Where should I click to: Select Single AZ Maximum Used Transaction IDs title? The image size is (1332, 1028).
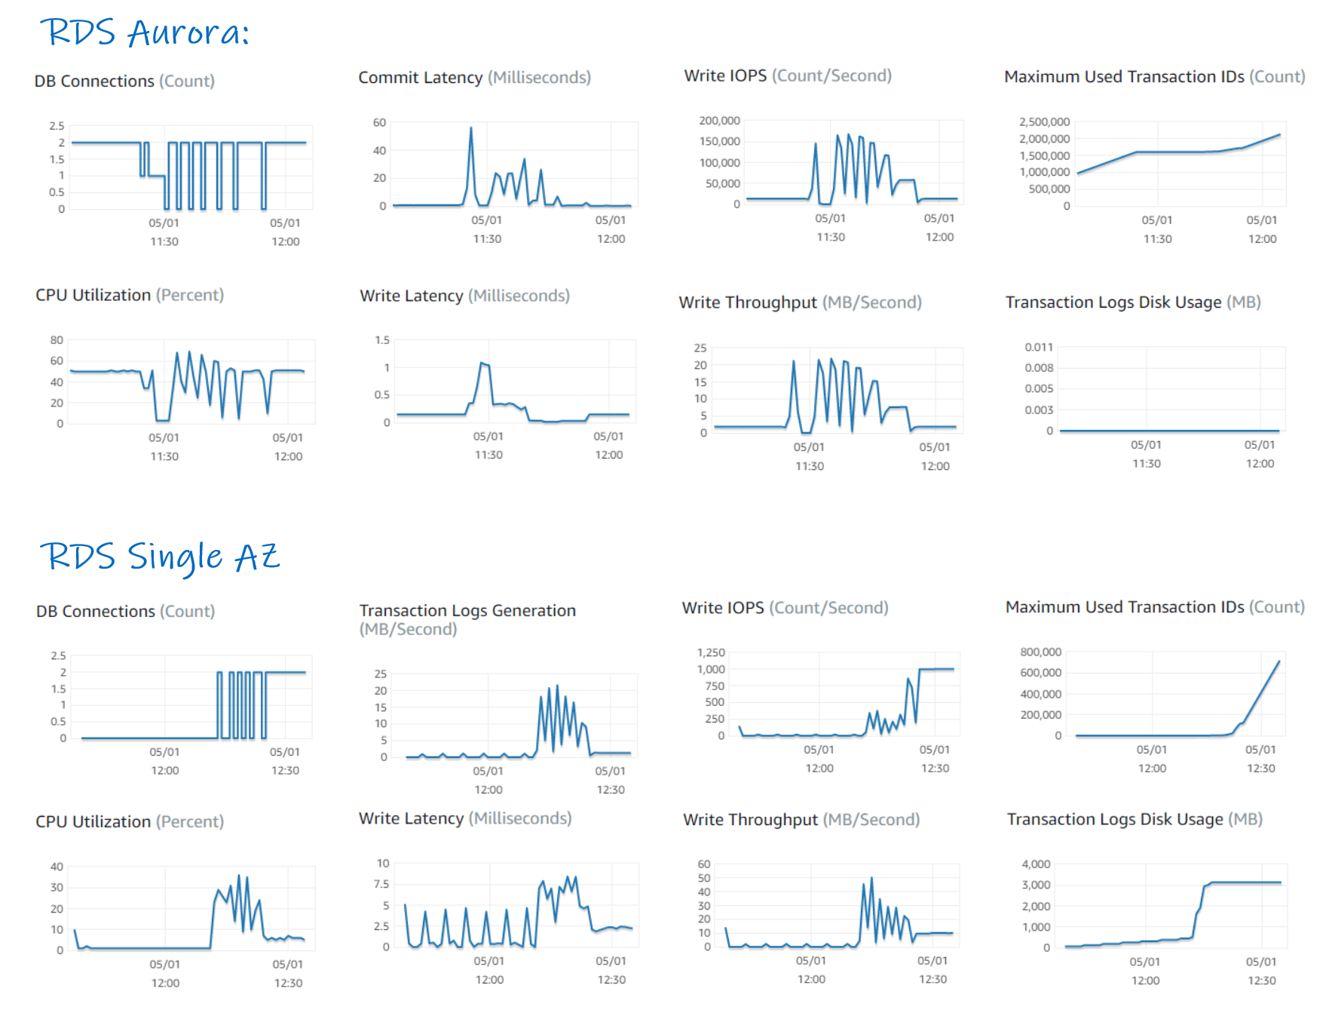click(1155, 606)
